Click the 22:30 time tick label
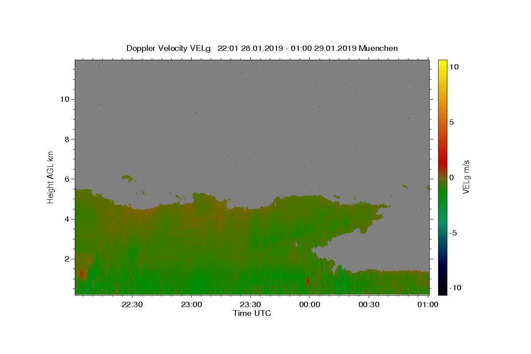 point(132,304)
